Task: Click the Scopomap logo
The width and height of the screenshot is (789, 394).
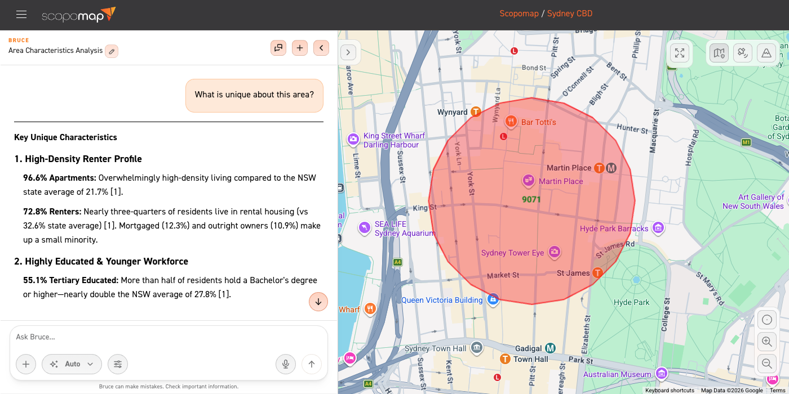Action: tap(79, 15)
